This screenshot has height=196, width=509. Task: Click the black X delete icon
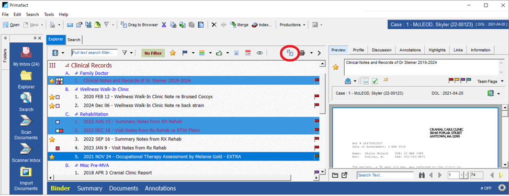point(214,25)
